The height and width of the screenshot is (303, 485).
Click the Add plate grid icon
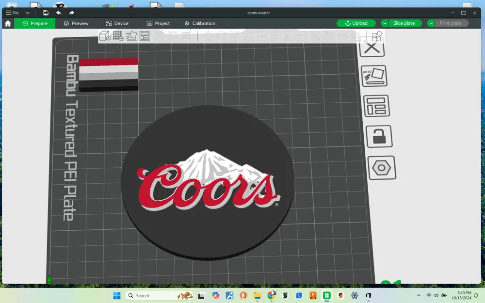pos(118,36)
